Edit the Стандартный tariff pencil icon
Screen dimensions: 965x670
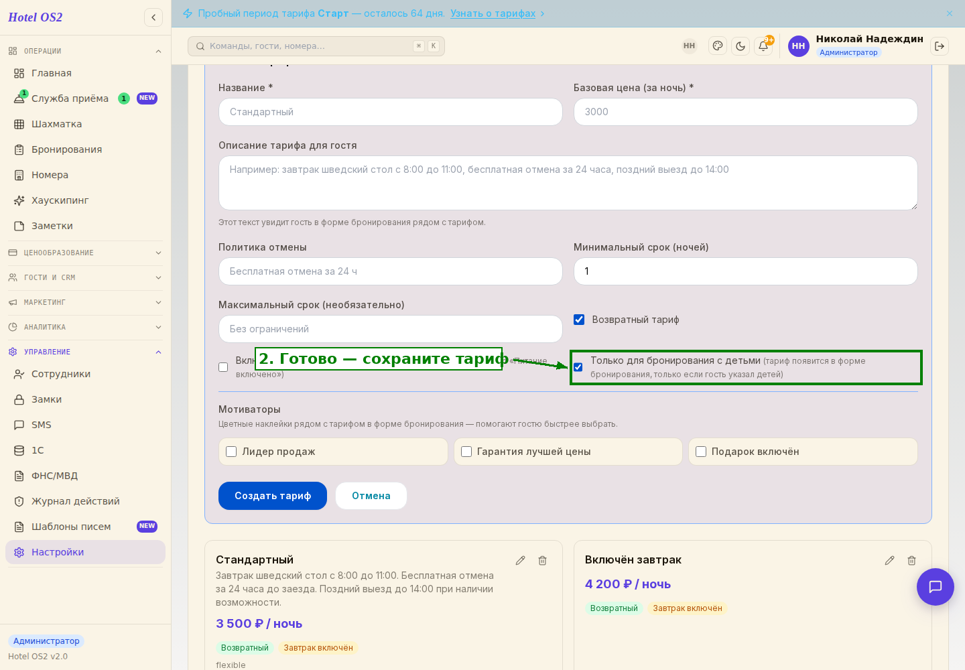[520, 560]
